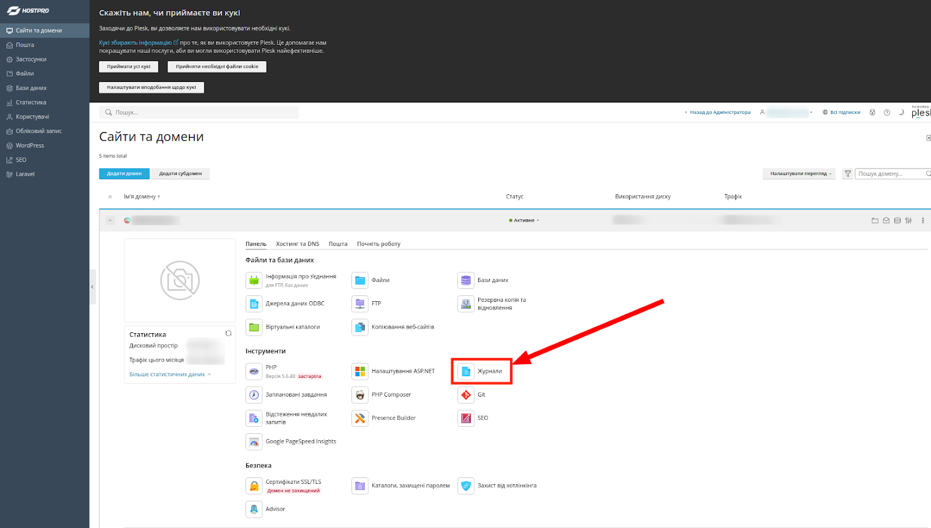Open the PHP settings icon
Screen dimensions: 931x528
pos(254,371)
